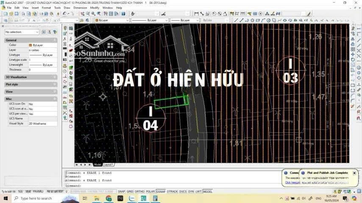
Task: Click the Color ByLayer swatch in Properties
Action: 30,45
